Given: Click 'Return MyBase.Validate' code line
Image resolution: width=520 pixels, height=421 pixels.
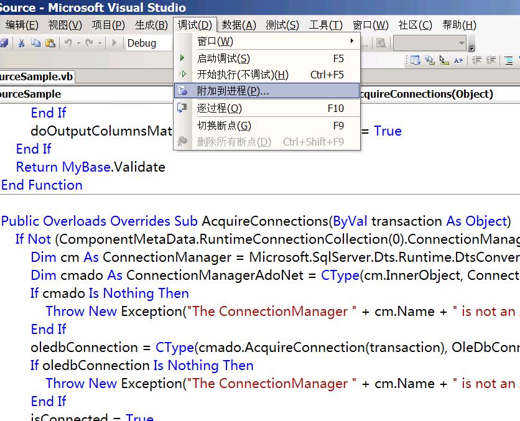Looking at the screenshot, I should click(x=91, y=167).
